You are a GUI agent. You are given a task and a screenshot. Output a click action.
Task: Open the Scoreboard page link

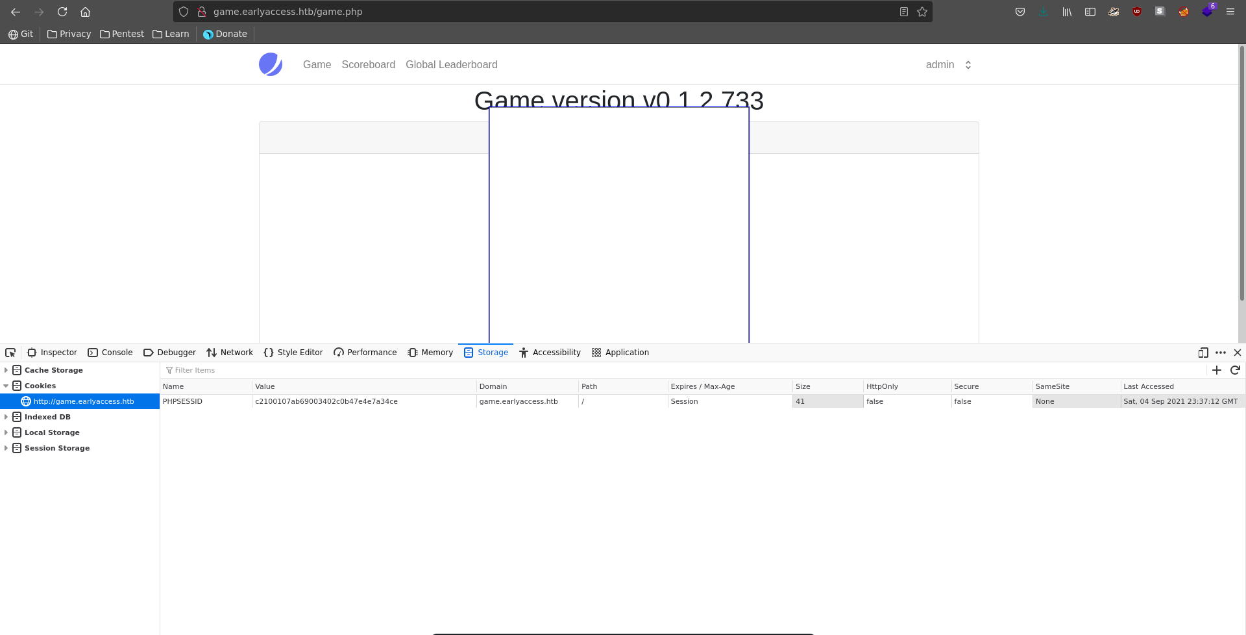(368, 65)
